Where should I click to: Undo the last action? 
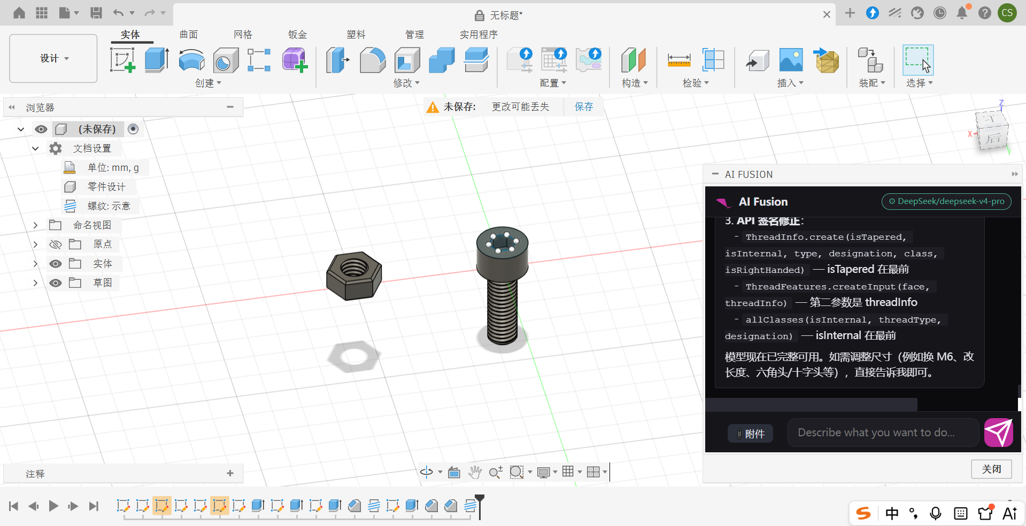tap(118, 13)
